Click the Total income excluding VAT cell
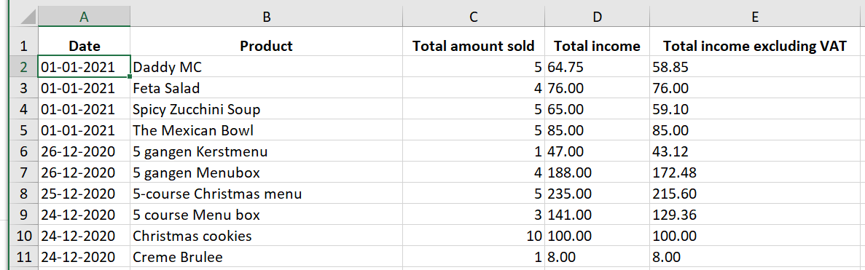The height and width of the screenshot is (270, 865). pos(754,46)
